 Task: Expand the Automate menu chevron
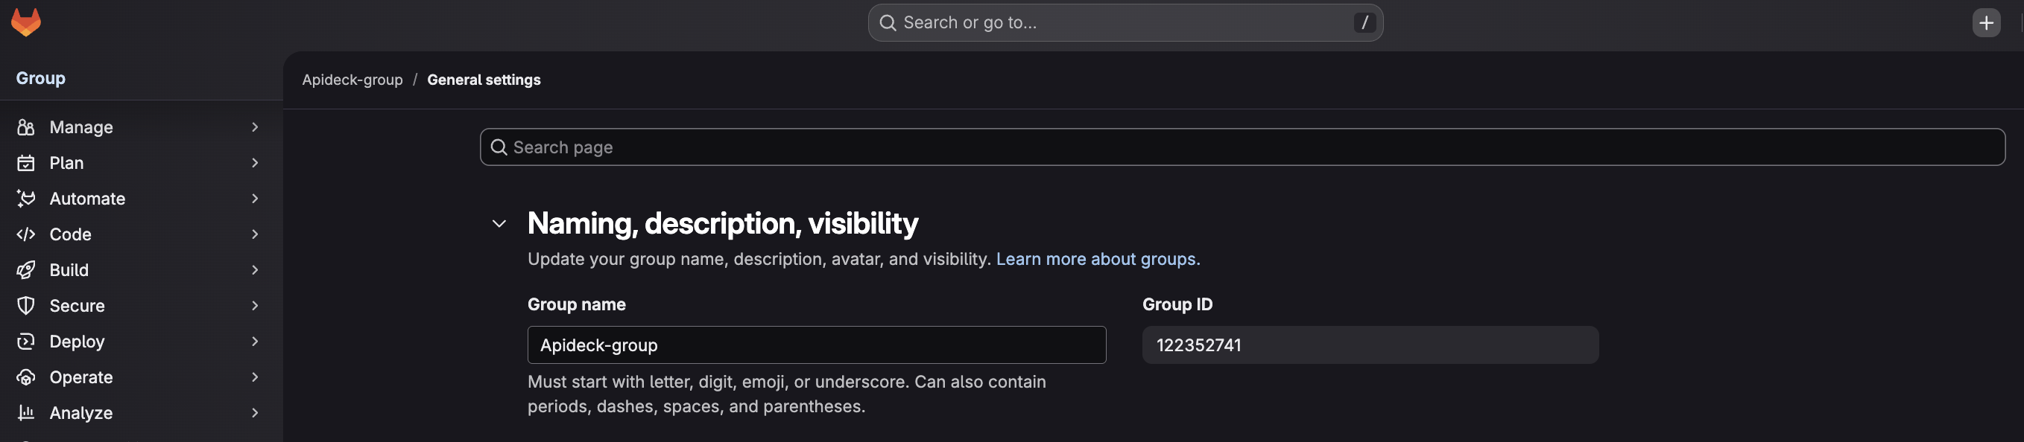click(255, 199)
